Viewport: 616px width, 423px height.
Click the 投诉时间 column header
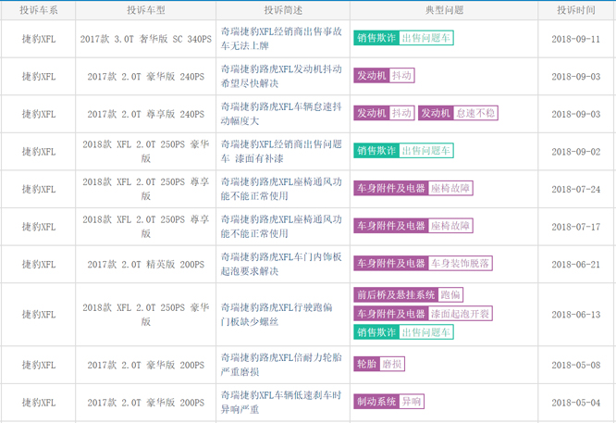(x=576, y=10)
